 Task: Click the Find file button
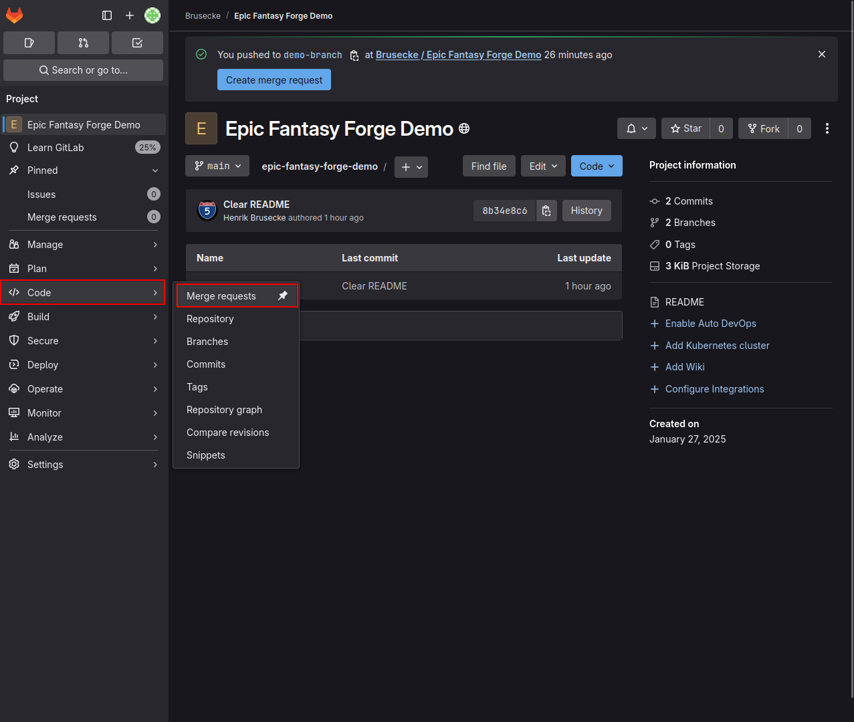point(489,166)
